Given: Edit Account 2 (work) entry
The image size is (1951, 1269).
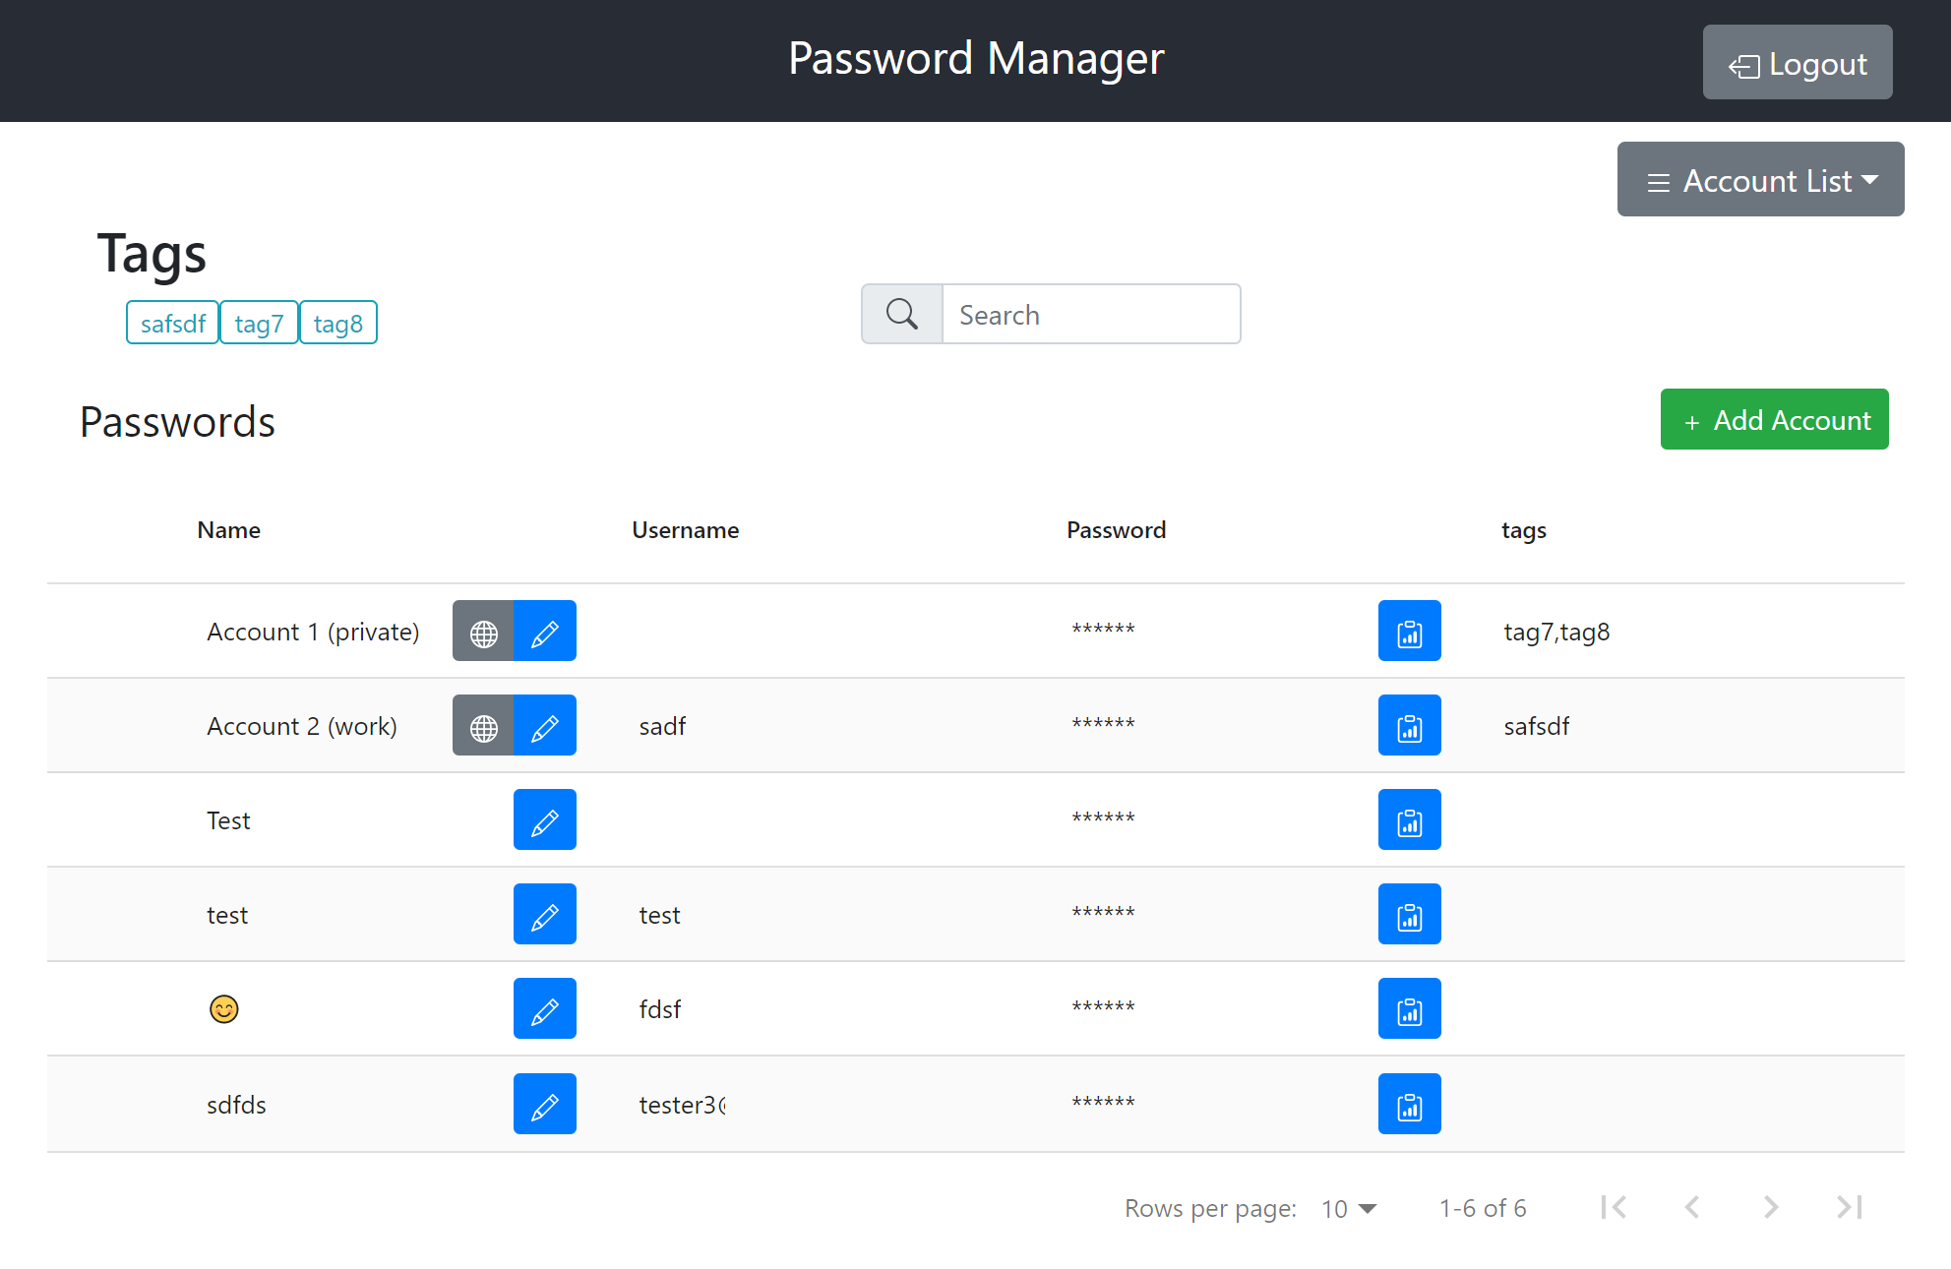Looking at the screenshot, I should point(545,725).
